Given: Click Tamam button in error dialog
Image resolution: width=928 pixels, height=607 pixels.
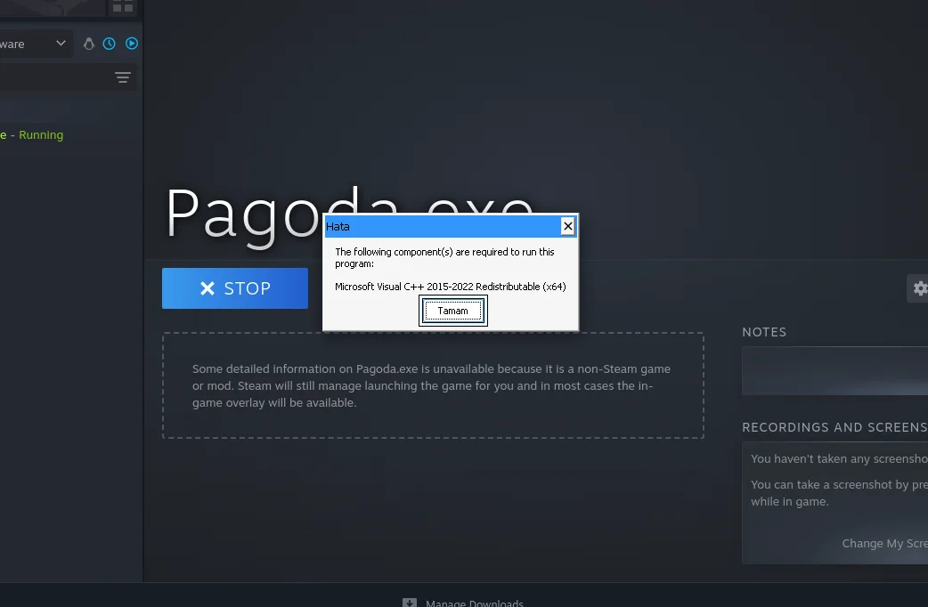Looking at the screenshot, I should coord(452,311).
